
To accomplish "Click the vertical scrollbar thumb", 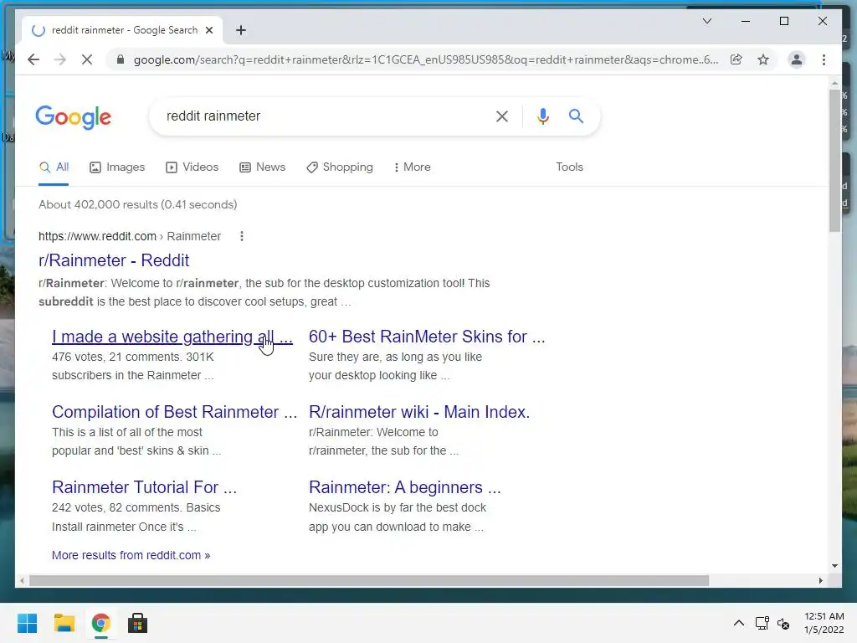I will (x=834, y=161).
